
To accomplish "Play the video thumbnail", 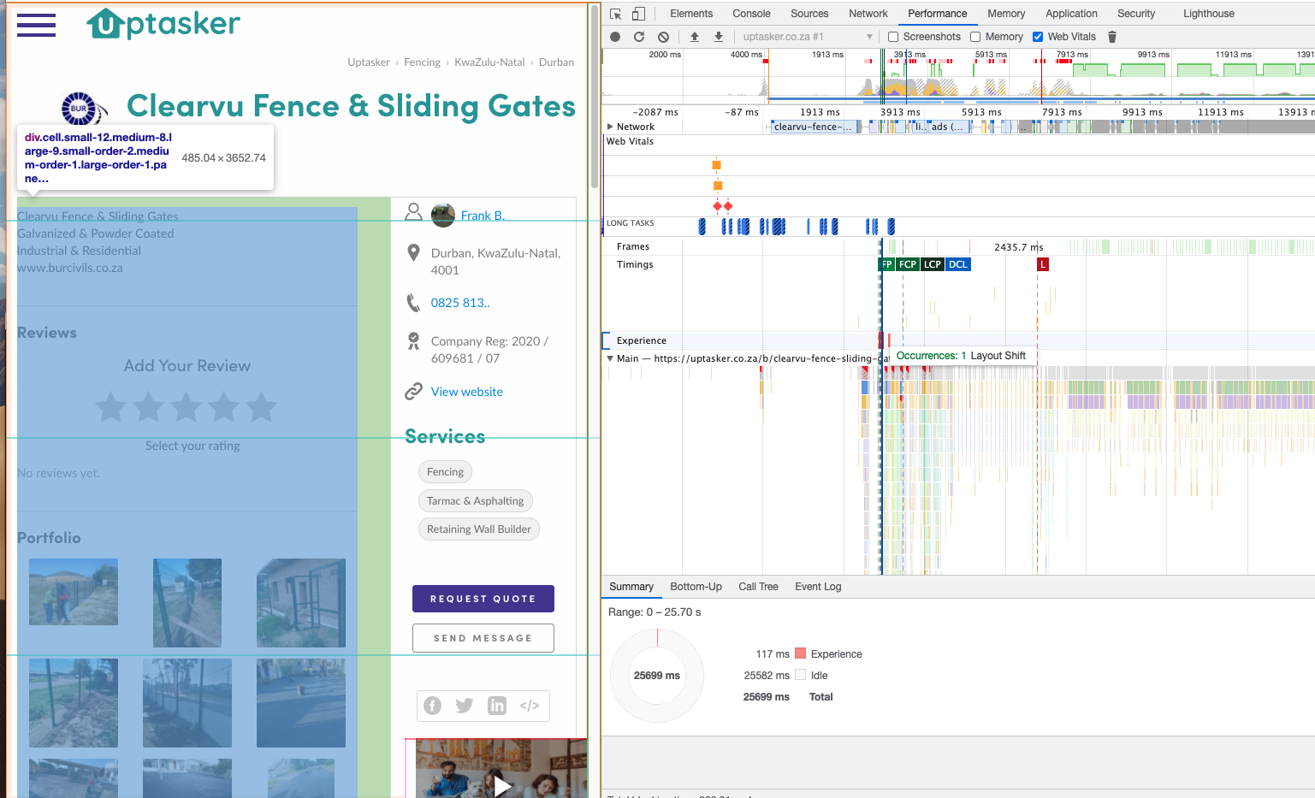I will click(502, 784).
